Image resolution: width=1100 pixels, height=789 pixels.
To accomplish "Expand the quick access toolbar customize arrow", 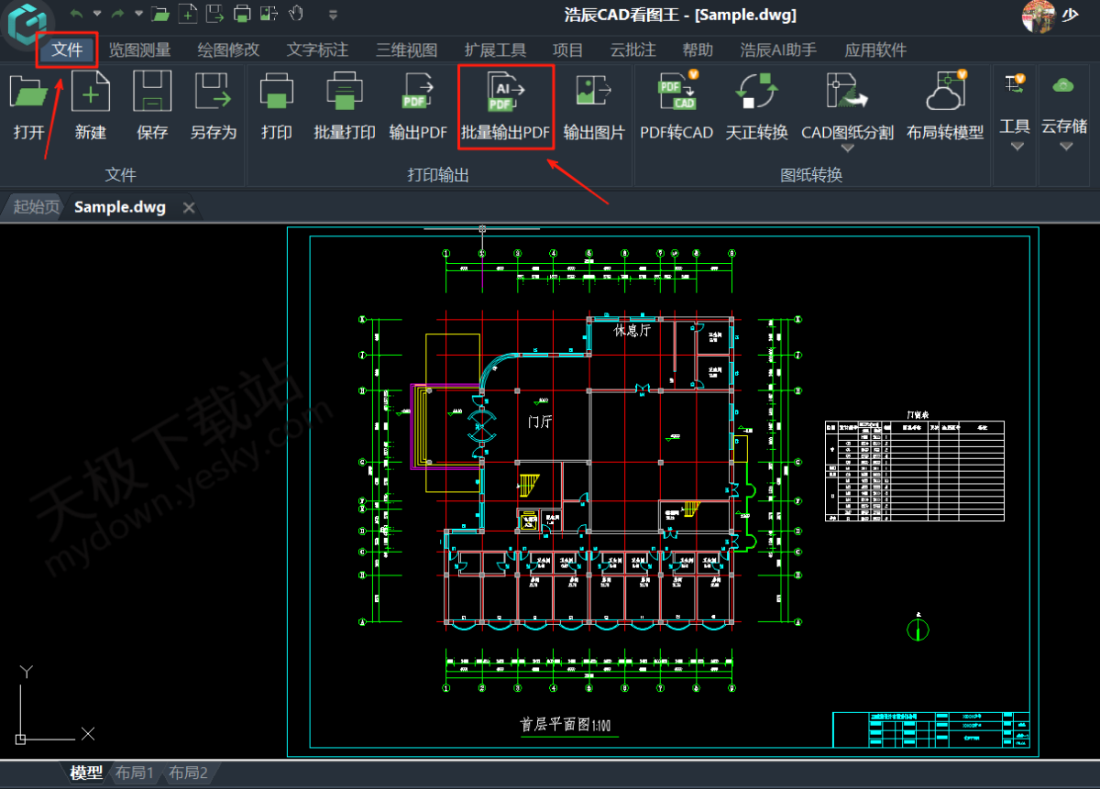I will [x=333, y=15].
